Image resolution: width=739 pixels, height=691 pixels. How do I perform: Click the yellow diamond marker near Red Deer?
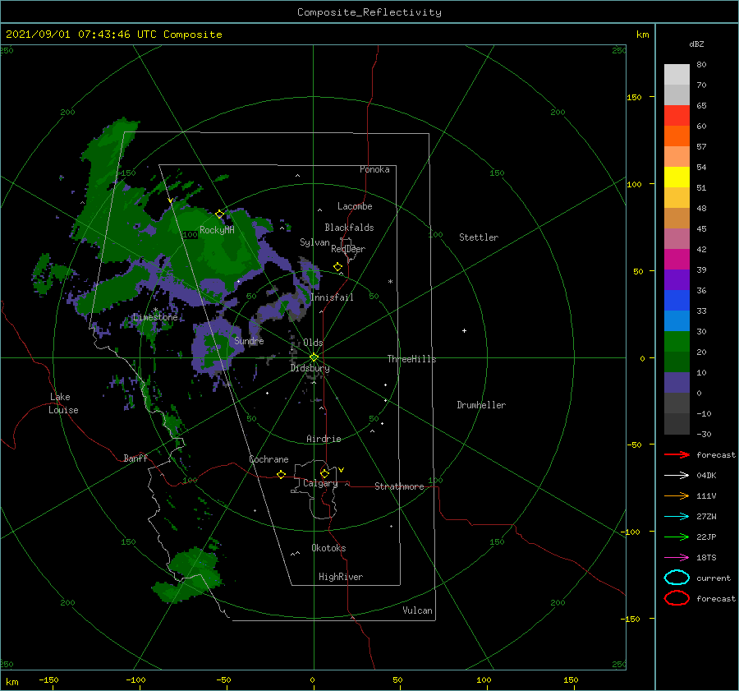338,267
